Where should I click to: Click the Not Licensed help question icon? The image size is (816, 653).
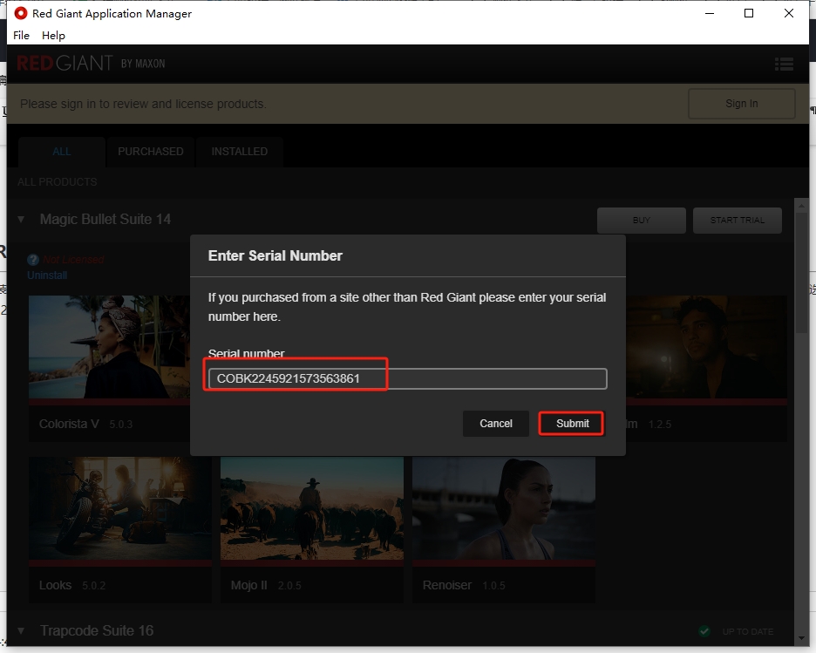point(33,260)
